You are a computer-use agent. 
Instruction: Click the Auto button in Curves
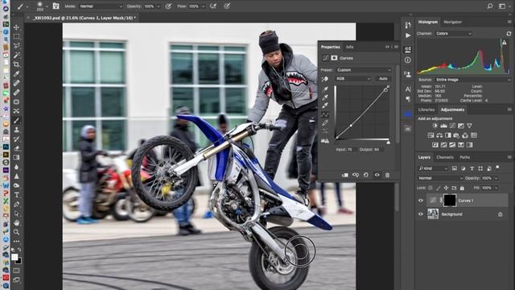[383, 79]
